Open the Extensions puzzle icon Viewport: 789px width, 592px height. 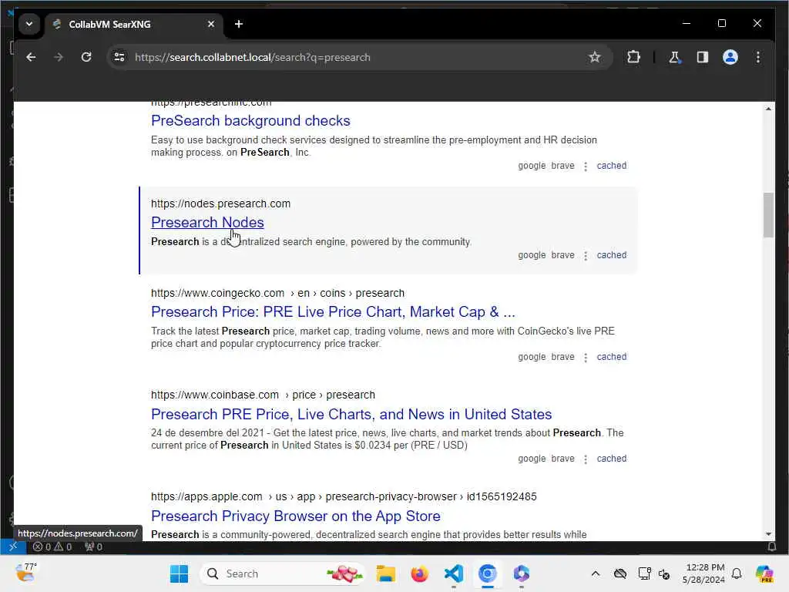pyautogui.click(x=633, y=57)
